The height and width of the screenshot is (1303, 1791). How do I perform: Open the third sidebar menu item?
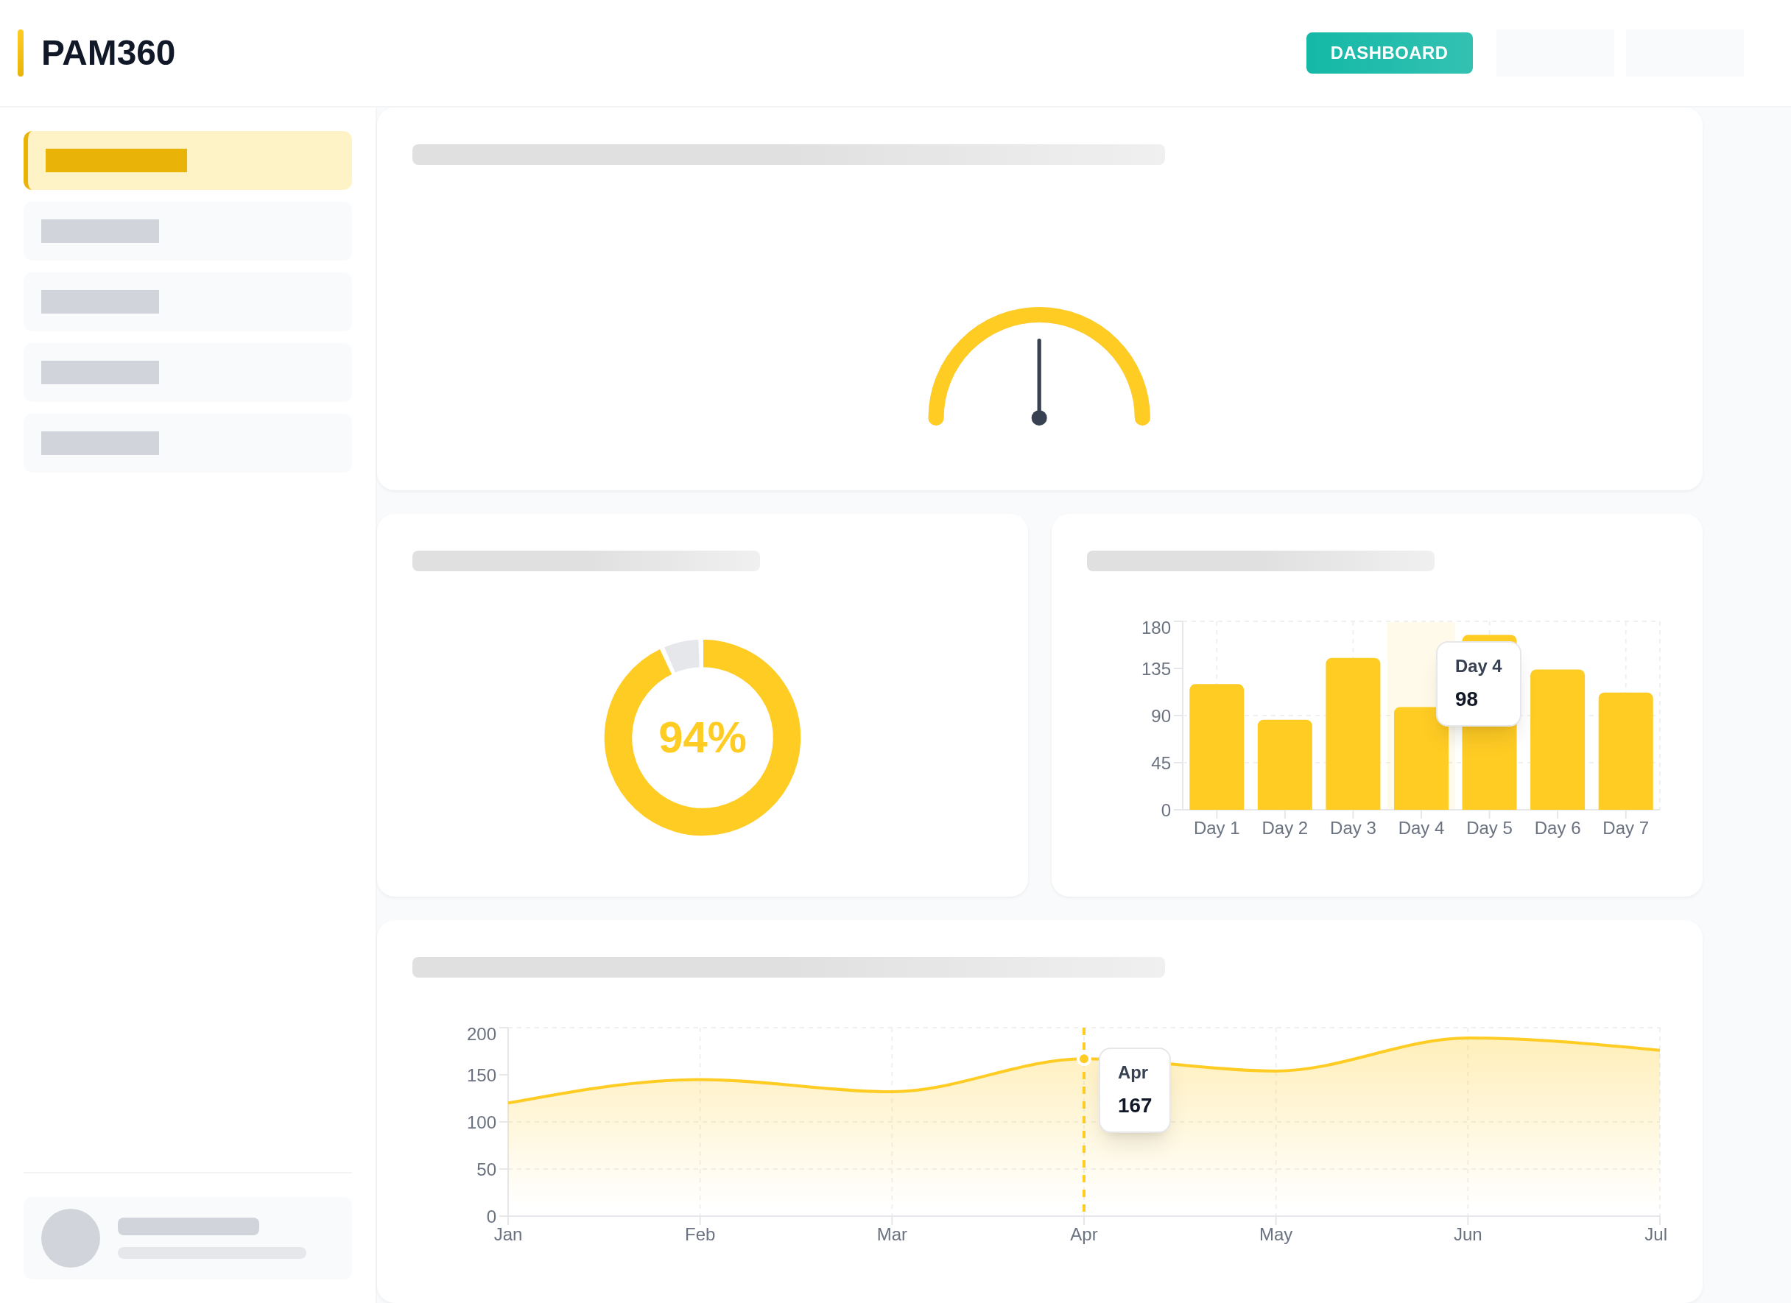tap(188, 302)
